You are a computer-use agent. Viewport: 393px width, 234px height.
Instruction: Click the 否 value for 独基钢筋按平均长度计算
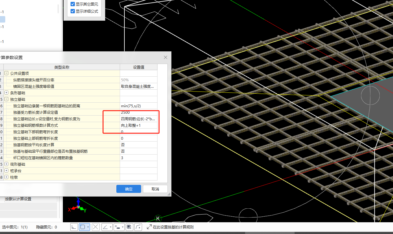click(x=139, y=145)
